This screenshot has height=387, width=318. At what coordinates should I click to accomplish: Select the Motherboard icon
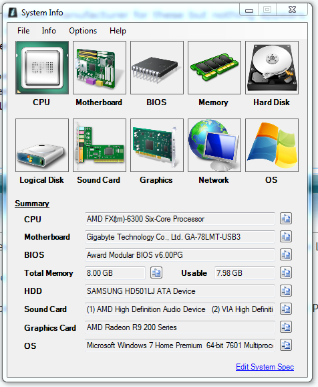100,68
